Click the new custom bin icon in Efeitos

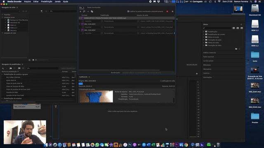tap(236, 49)
